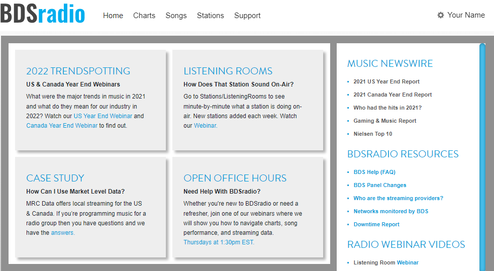This screenshot has height=271, width=494.
Task: Open Who are the streaming providers? link
Action: (398, 198)
